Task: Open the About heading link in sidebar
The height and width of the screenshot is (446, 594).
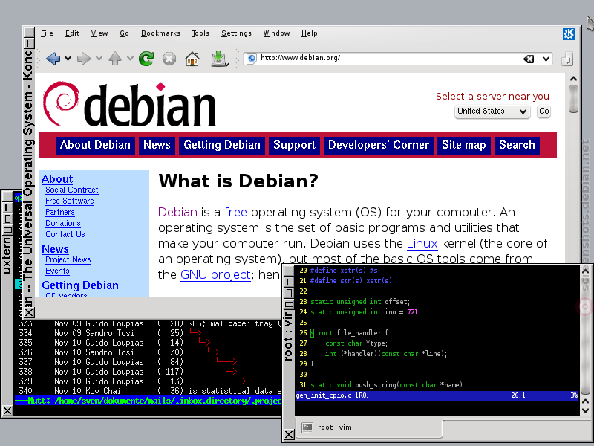Action: (x=57, y=179)
